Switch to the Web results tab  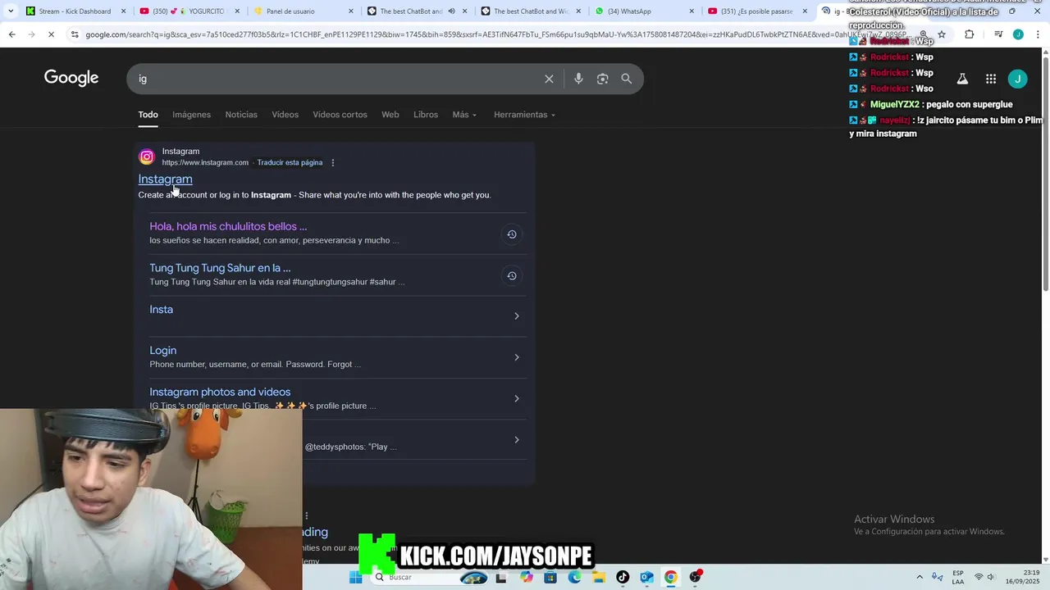390,115
